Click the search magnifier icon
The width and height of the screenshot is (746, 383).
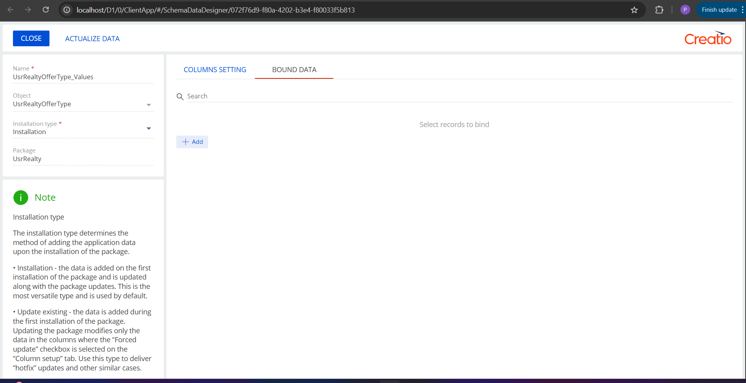point(180,96)
